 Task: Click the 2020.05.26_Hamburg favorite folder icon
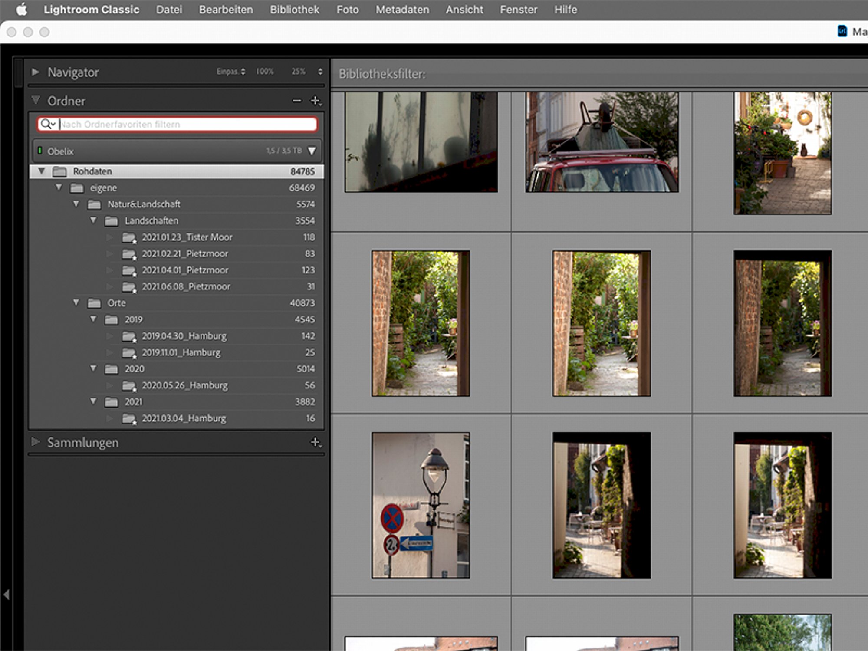pyautogui.click(x=129, y=386)
